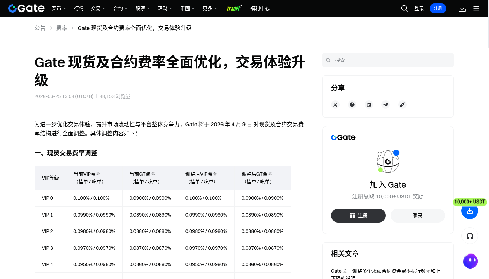Click the blue floating download button
The image size is (489, 279).
tap(470, 211)
